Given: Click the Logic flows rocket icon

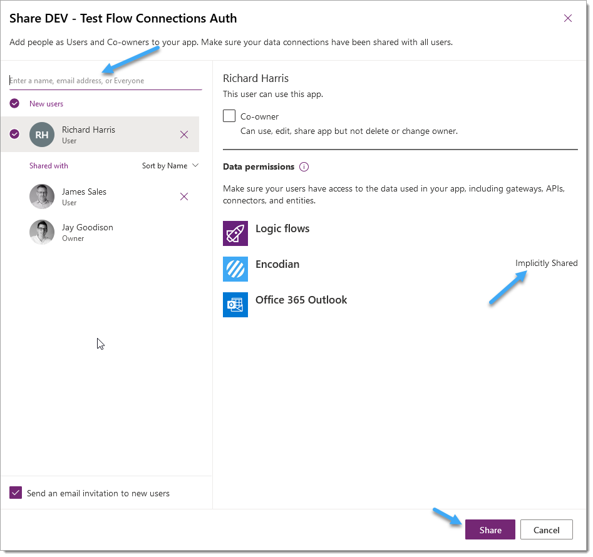Looking at the screenshot, I should tap(235, 233).
